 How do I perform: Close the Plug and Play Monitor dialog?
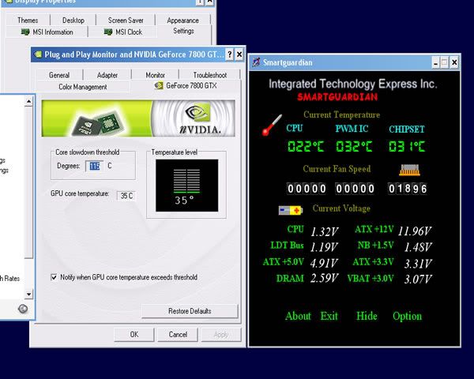[x=239, y=54]
